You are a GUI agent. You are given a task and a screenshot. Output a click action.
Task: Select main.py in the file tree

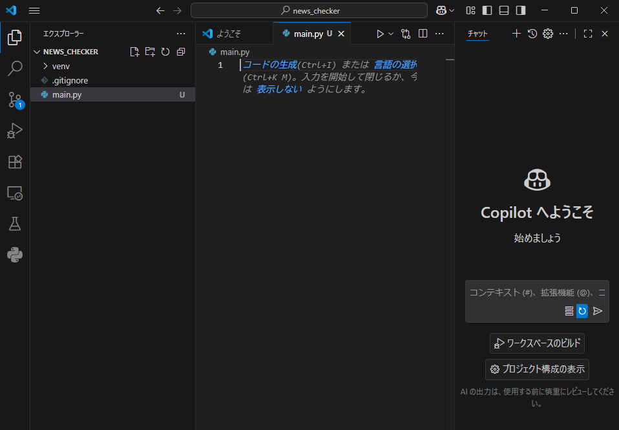[112, 94]
